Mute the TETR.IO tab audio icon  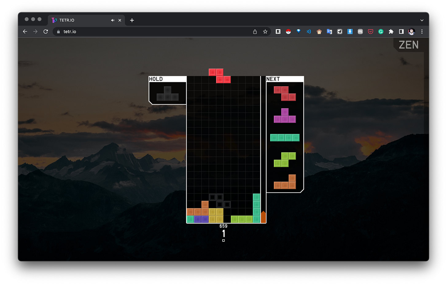(113, 20)
